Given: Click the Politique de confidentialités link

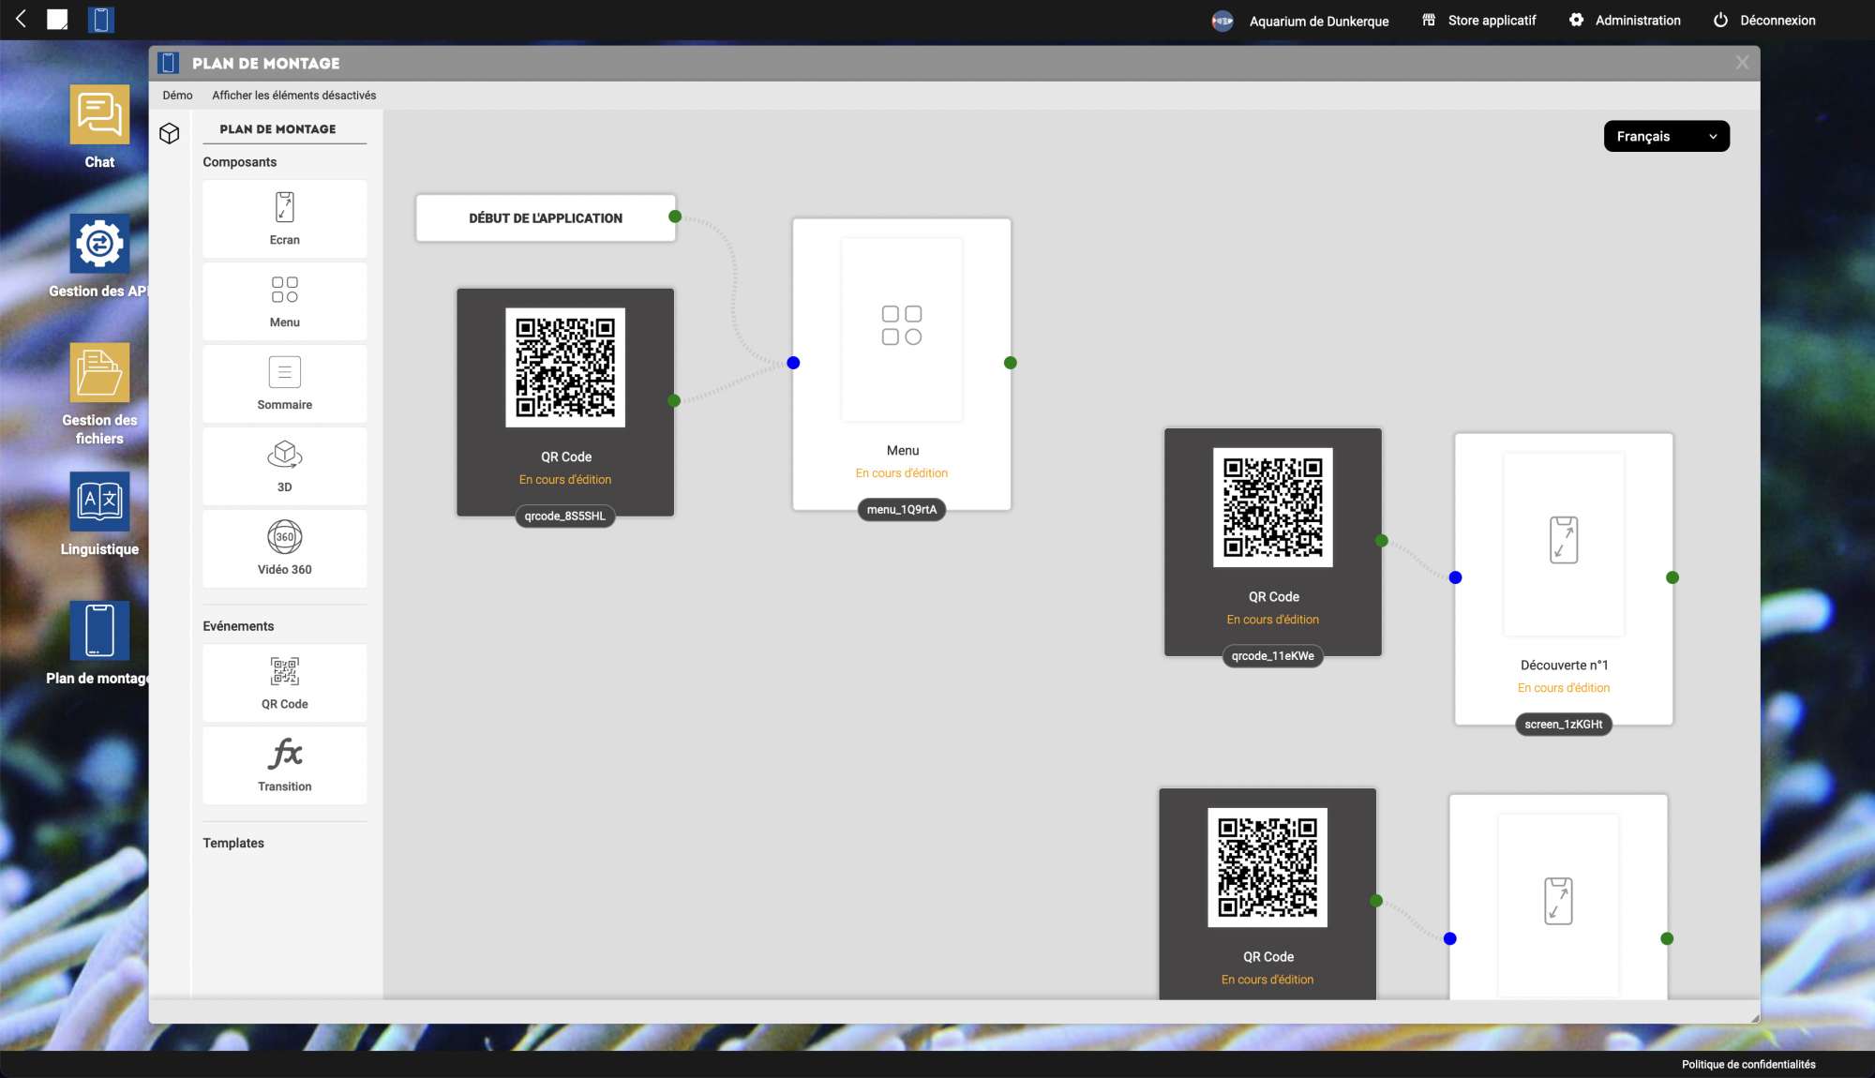Looking at the screenshot, I should pos(1747,1065).
